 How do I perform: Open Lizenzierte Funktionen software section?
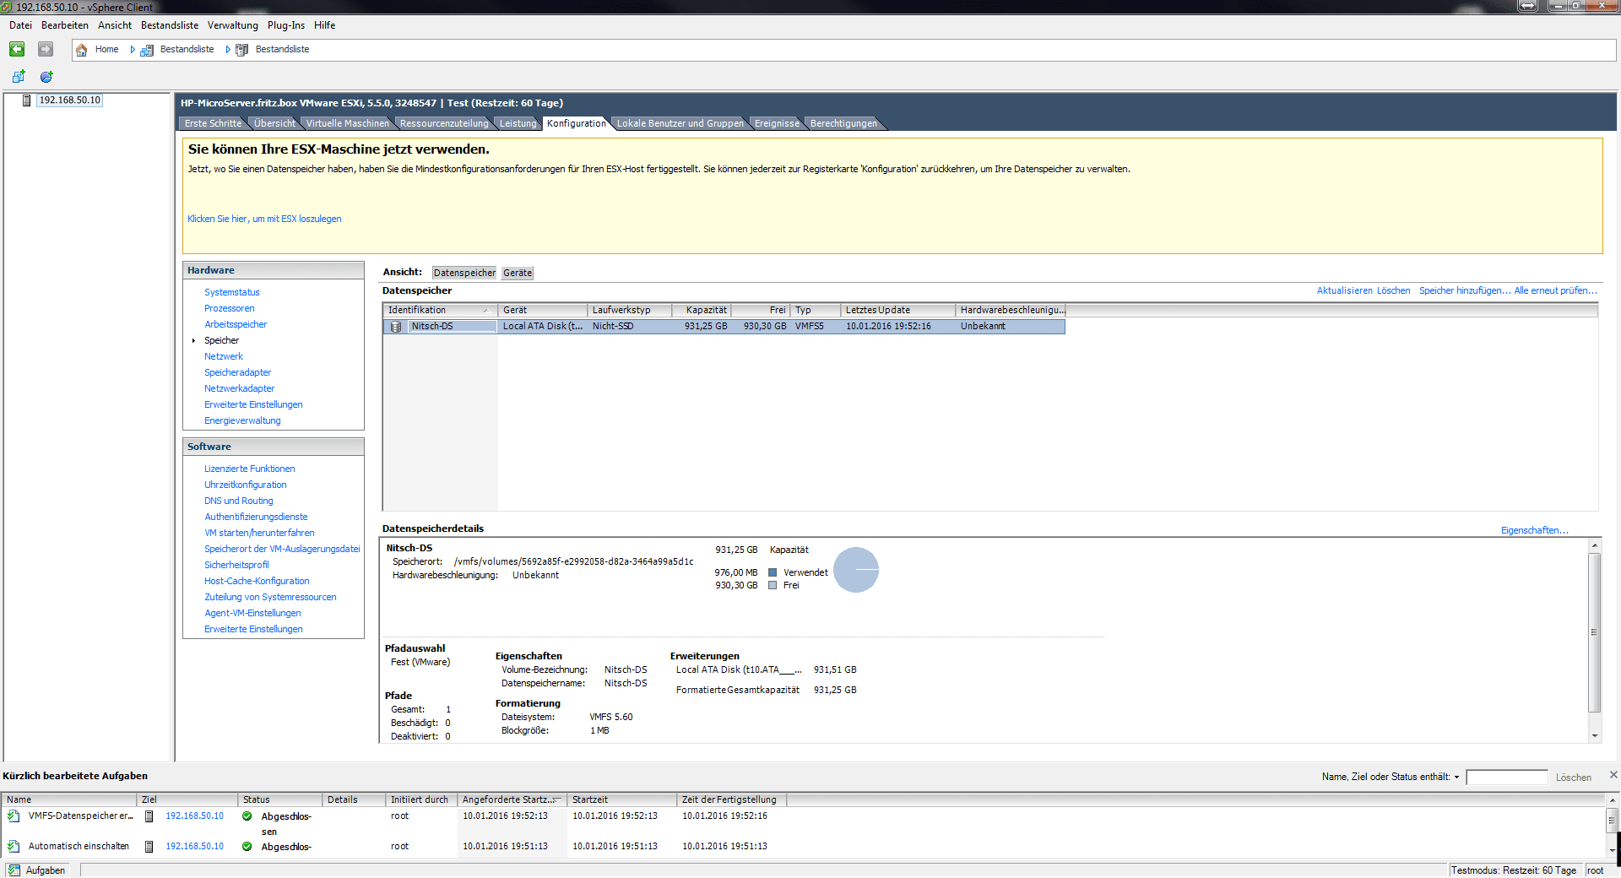250,469
